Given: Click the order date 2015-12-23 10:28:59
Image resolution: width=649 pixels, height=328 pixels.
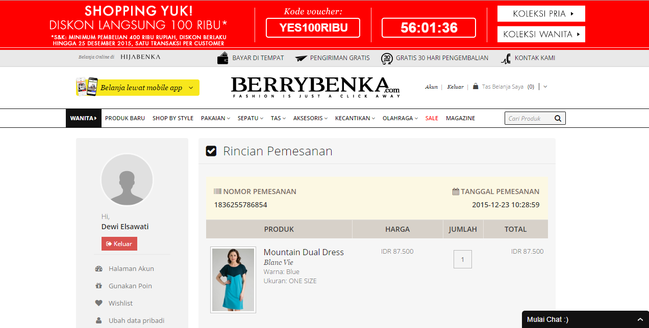Looking at the screenshot, I should point(506,205).
